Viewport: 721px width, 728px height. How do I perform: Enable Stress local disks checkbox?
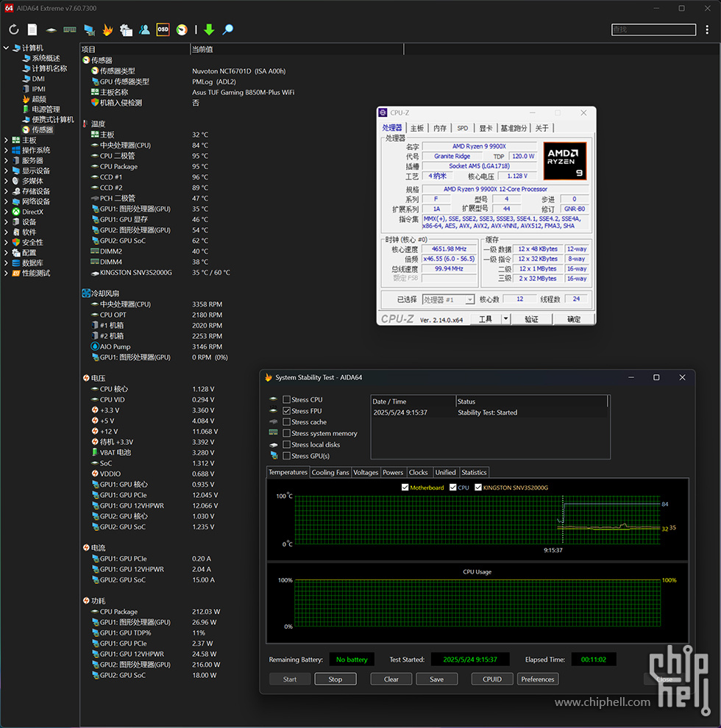[x=287, y=444]
